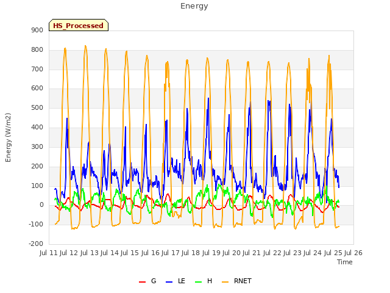Viewport: 390px width, 293px height.
Task: Click the Jul 13 x-axis tick label
Action: [90, 253]
